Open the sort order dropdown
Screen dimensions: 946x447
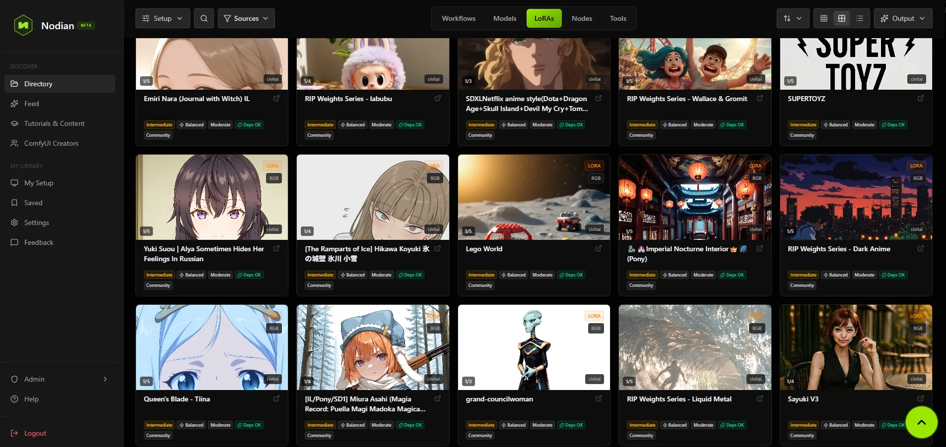pyautogui.click(x=793, y=18)
